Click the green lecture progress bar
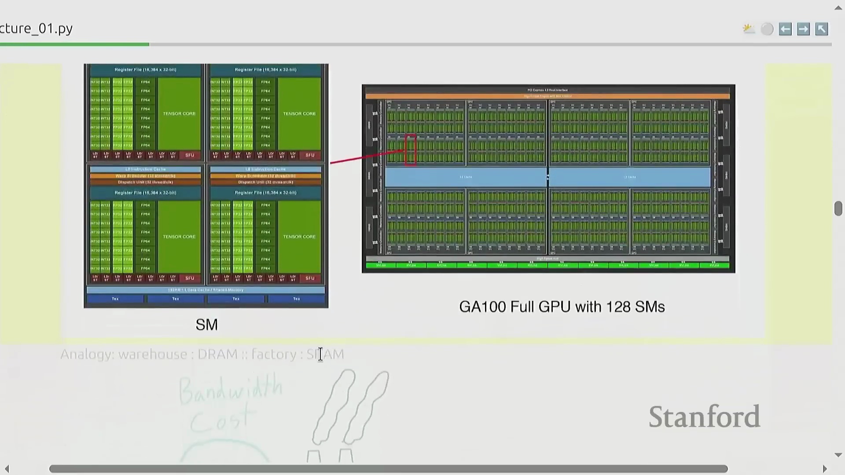This screenshot has width=845, height=475. tap(75, 44)
